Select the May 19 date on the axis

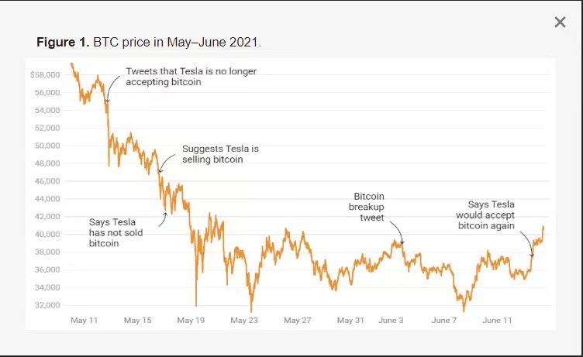pos(191,321)
